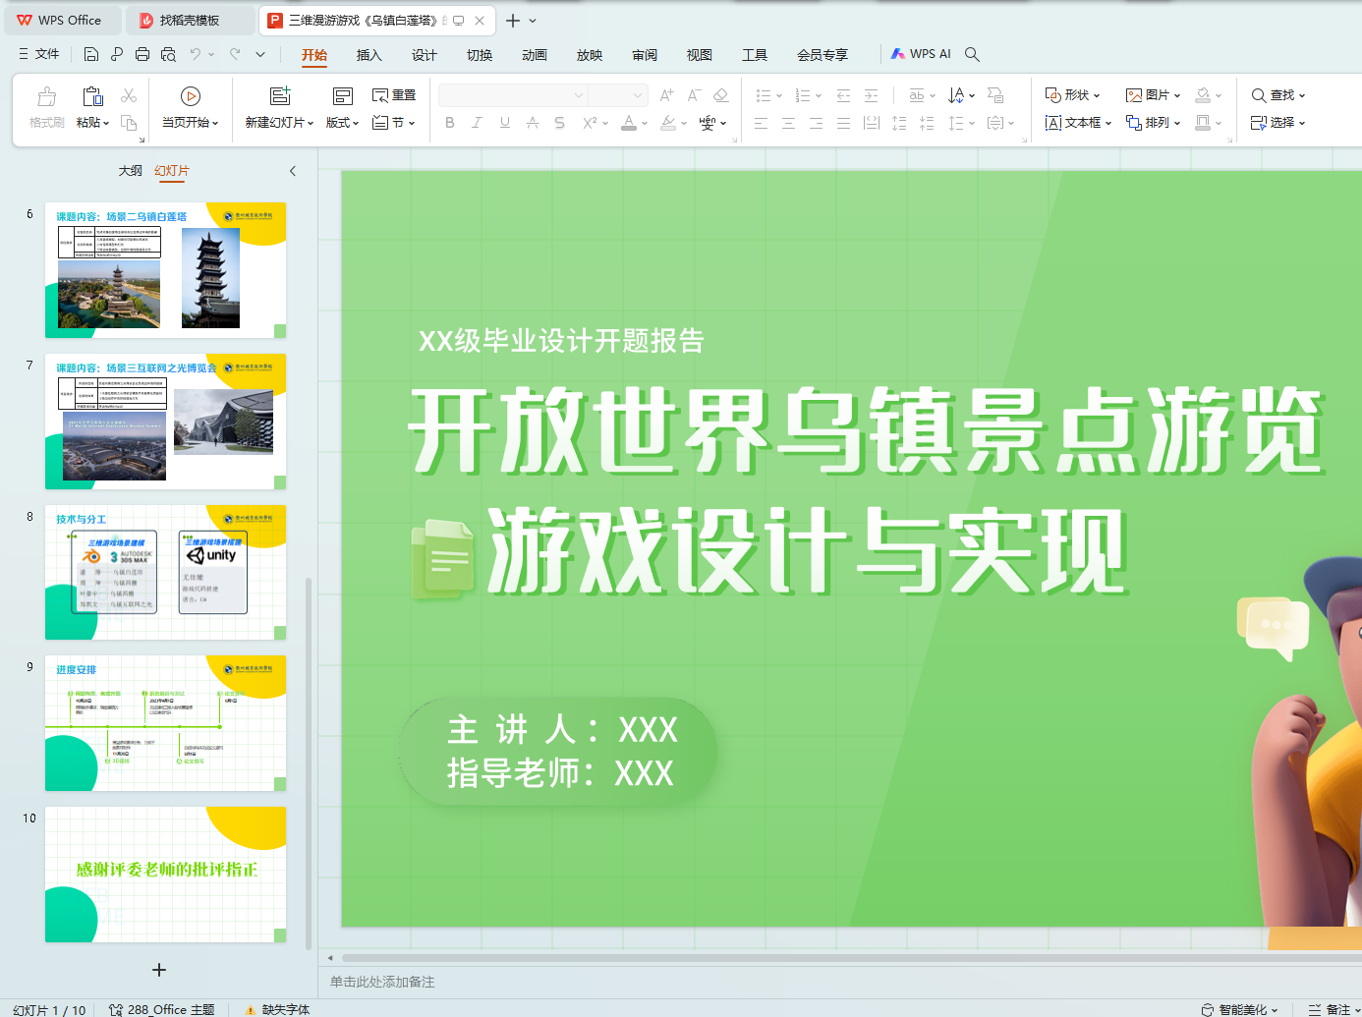Open the font size dropdown
The image size is (1362, 1017).
(638, 95)
